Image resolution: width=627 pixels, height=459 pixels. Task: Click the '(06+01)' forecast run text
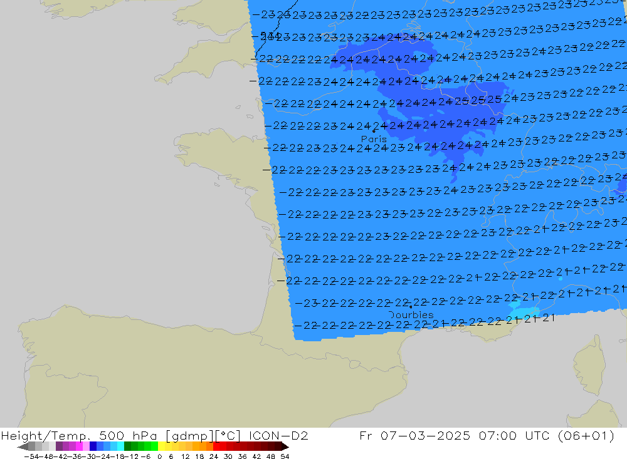586,436
